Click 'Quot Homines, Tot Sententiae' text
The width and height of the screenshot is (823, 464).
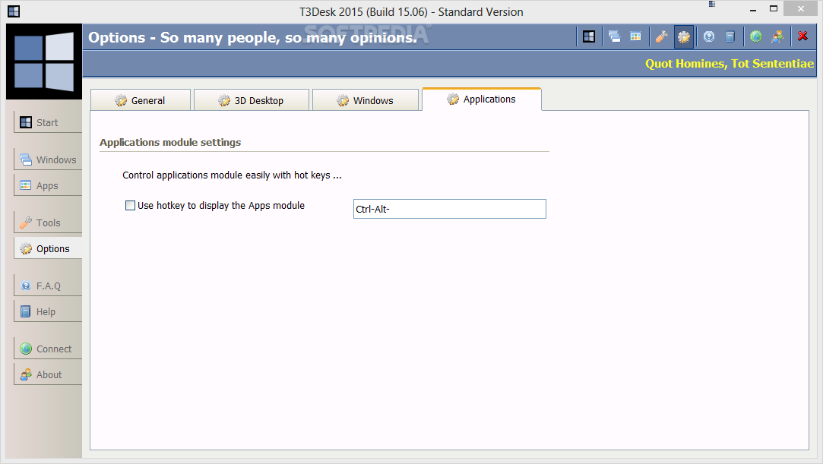(730, 64)
